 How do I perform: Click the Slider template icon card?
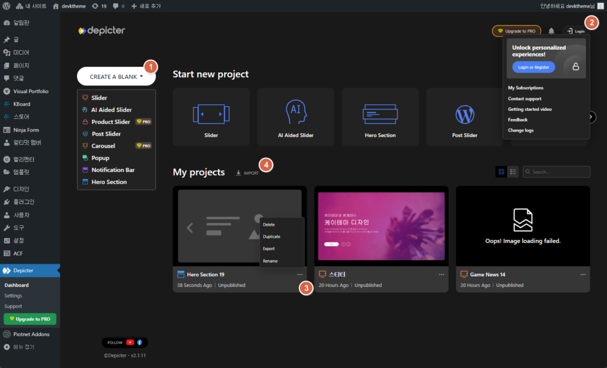tap(211, 117)
